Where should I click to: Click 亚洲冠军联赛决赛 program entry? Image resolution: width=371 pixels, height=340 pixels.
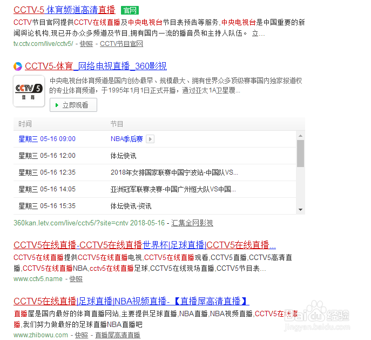click(x=173, y=189)
